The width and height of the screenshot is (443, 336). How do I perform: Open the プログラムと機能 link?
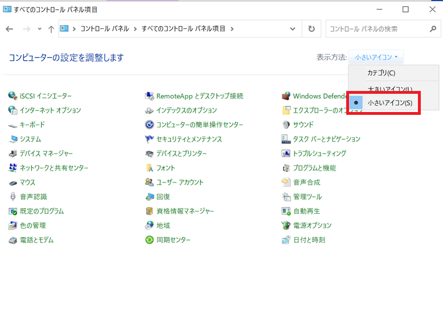pos(314,168)
